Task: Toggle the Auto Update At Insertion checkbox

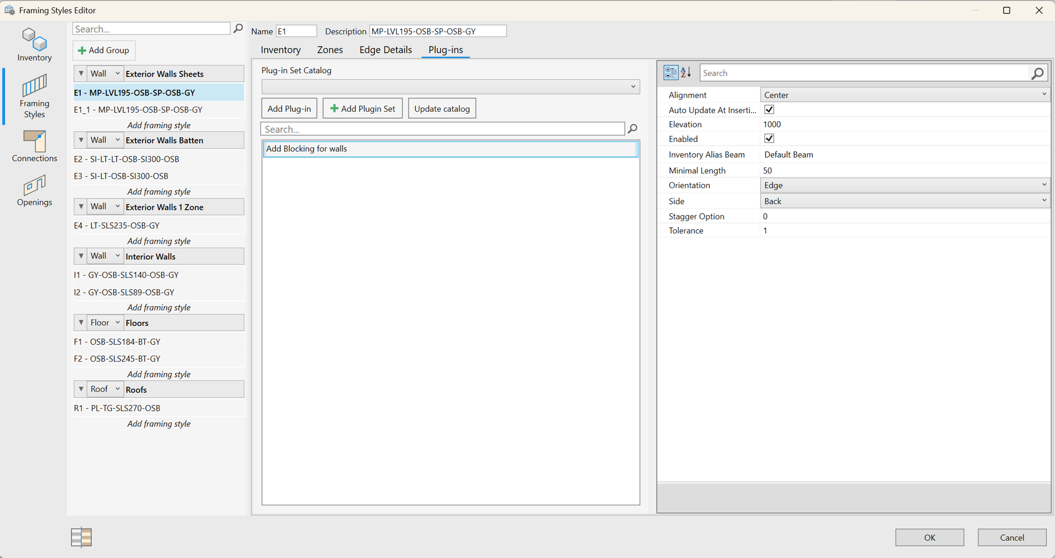Action: point(769,110)
